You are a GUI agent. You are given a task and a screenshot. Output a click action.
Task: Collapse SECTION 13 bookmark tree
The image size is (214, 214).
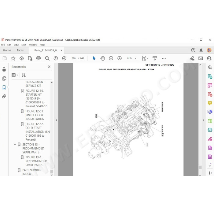coord(15,145)
